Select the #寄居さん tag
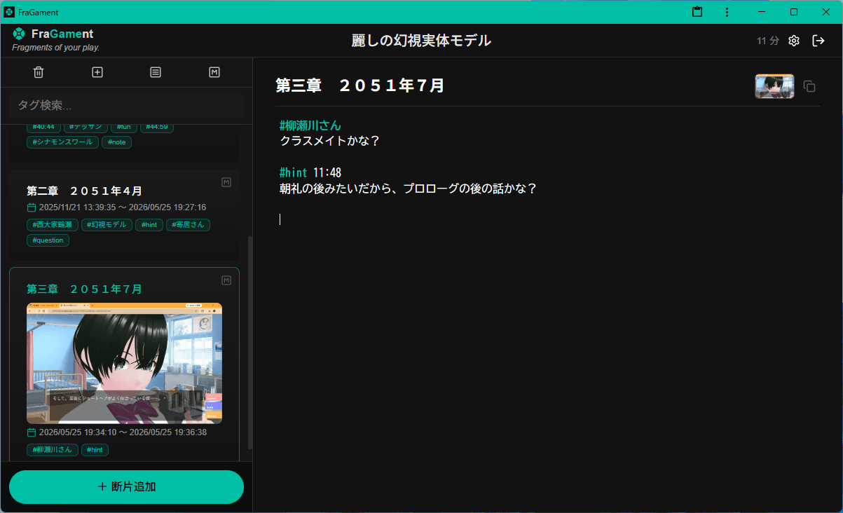843x513 pixels. pos(188,225)
